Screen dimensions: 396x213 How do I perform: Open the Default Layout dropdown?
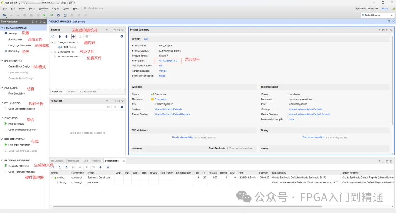point(377,15)
